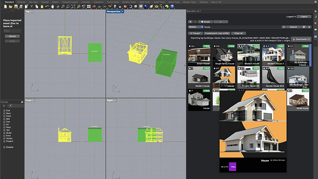Image resolution: width=318 pixels, height=179 pixels.
Task: Enable the Point osnap checkbox
Action: click(4, 116)
